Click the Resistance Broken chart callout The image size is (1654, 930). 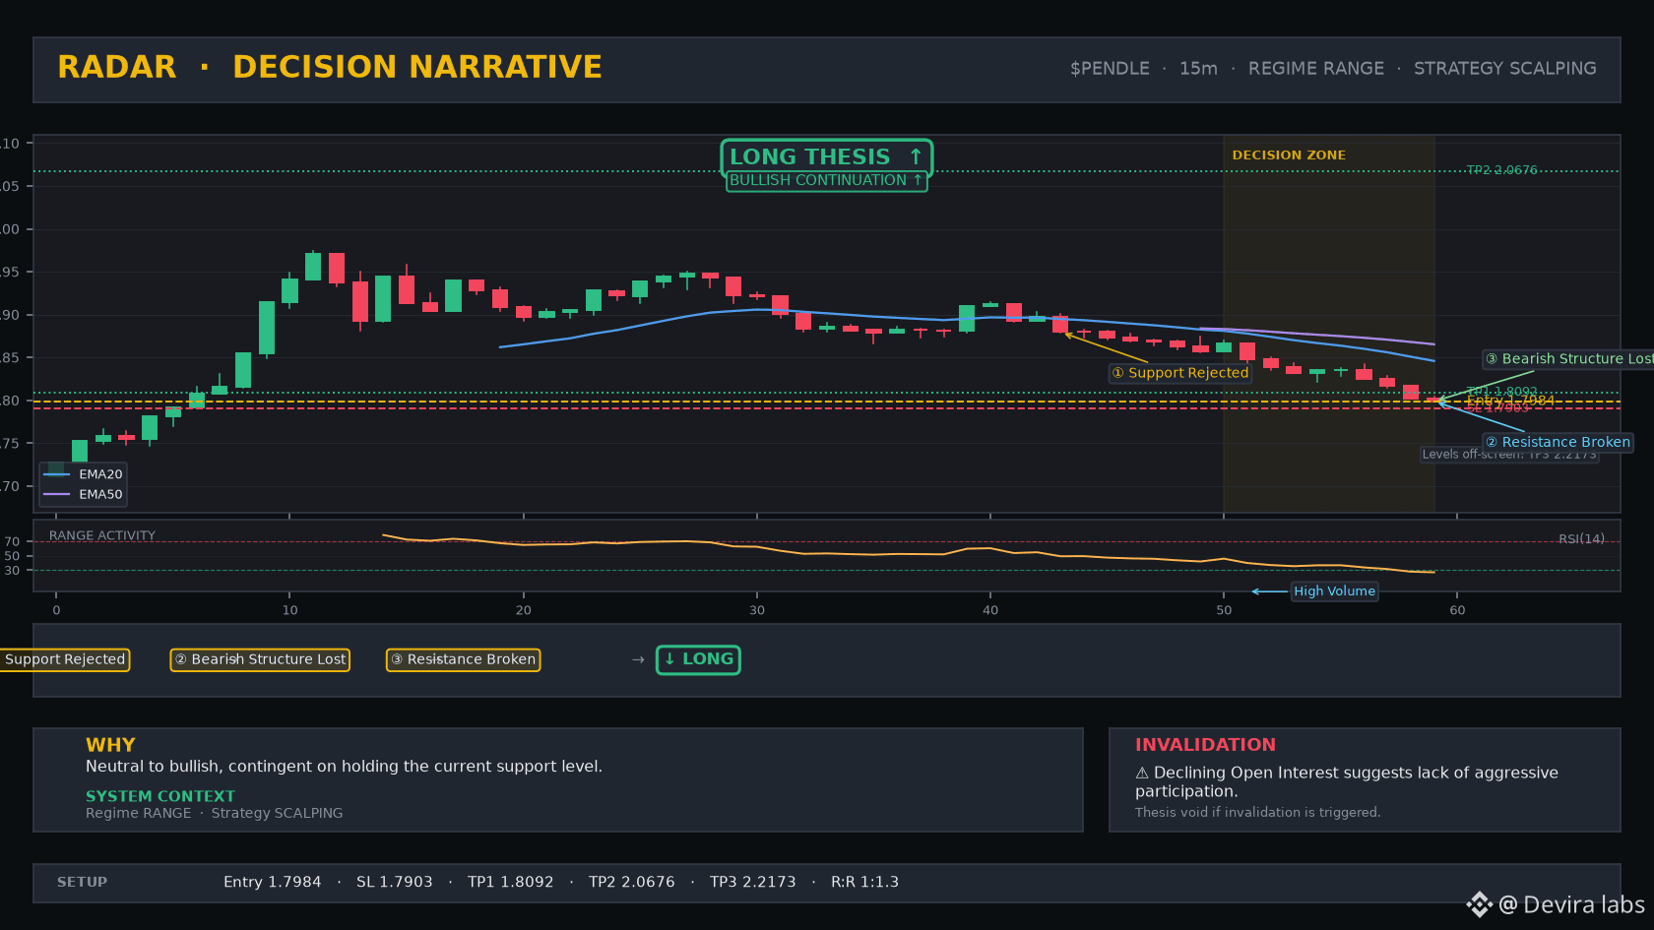click(x=1558, y=442)
